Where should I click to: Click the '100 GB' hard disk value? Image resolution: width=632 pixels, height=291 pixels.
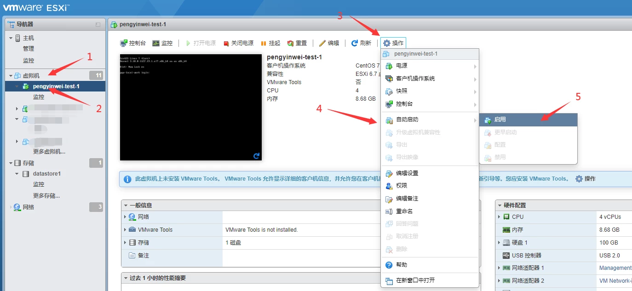pos(609,243)
